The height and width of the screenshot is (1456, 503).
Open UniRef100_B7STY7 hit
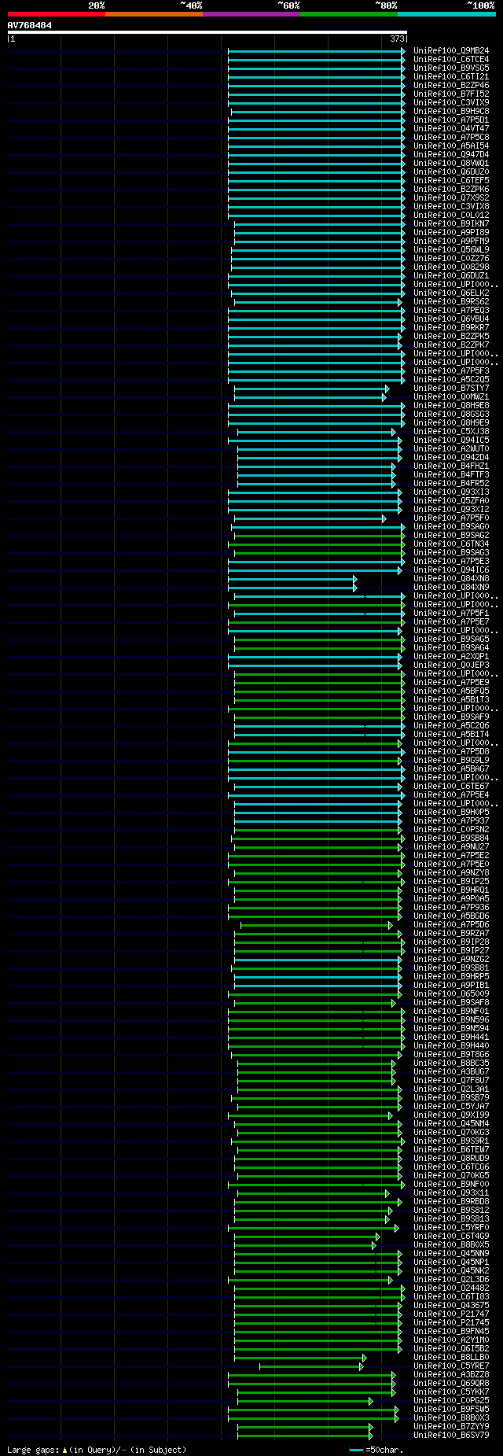coord(451,389)
